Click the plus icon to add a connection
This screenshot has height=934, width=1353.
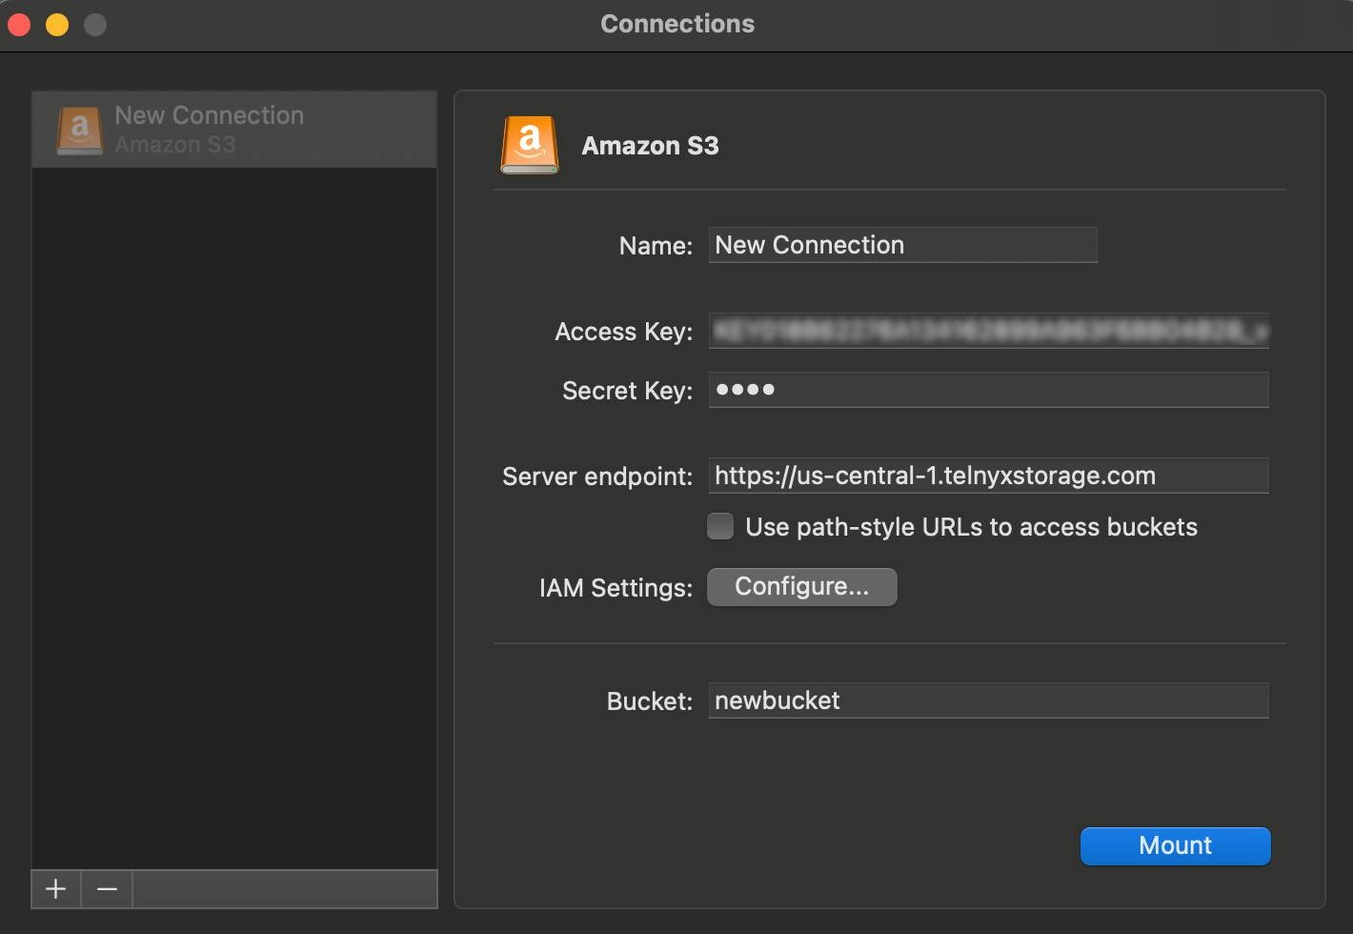pos(56,889)
